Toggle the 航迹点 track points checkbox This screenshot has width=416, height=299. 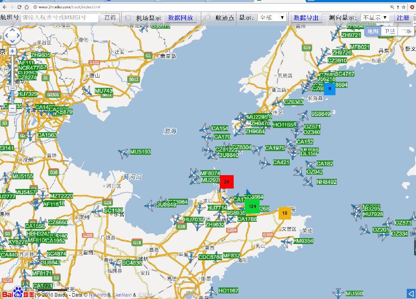207,18
